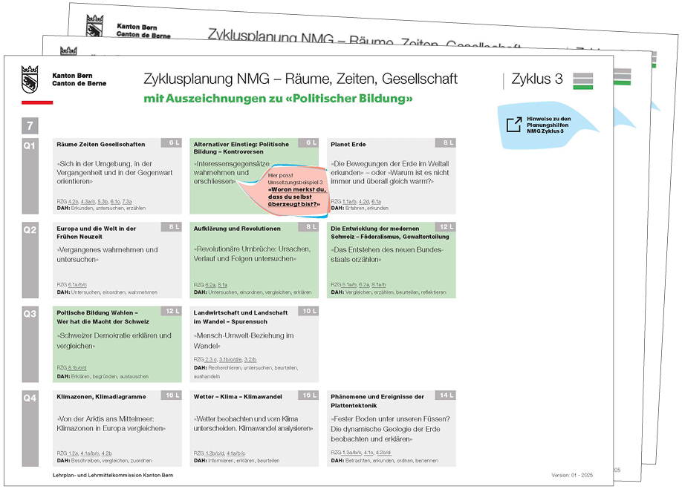Select the Q4 quarter label
Viewport: 682px width, 489px height.
29,398
